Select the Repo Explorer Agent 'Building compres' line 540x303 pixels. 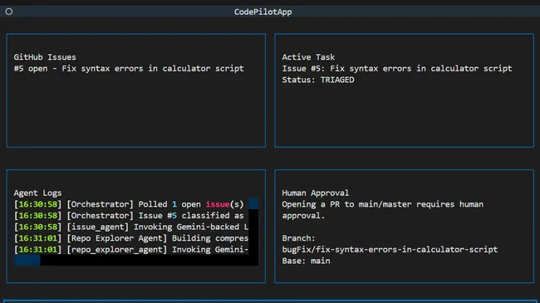coord(131,238)
